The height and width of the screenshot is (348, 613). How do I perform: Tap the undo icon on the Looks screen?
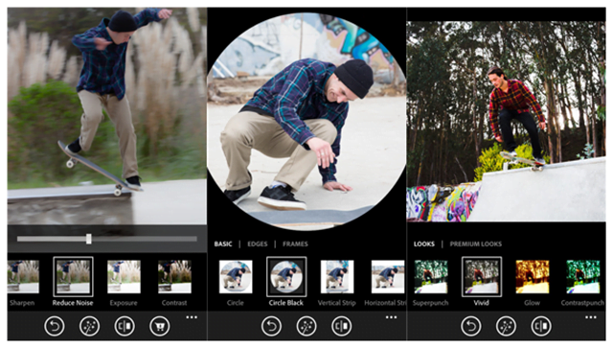(470, 326)
